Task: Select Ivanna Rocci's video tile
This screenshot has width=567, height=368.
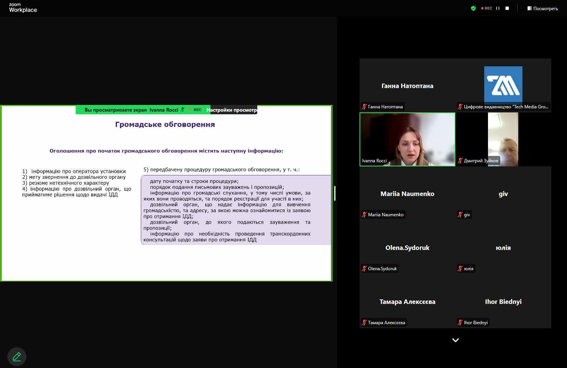Action: 407,139
